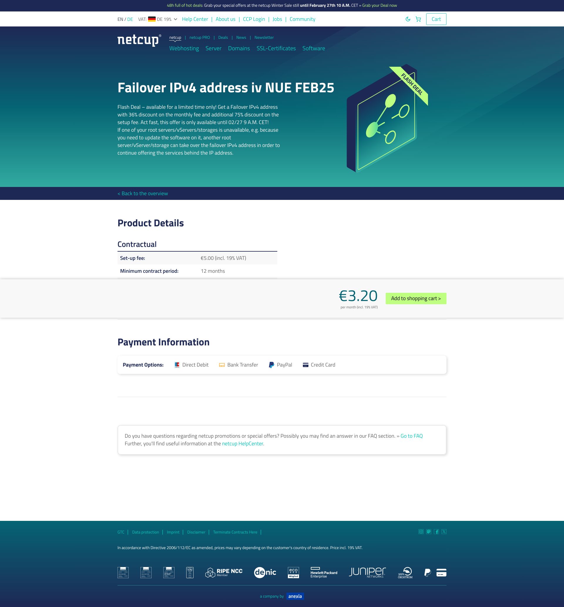The image size is (564, 607).
Task: Visit the Jobs page
Action: click(x=277, y=19)
